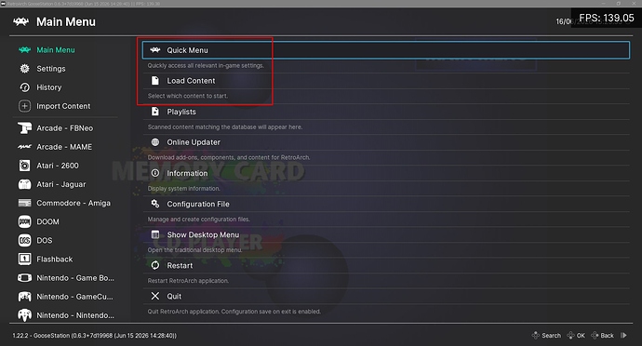Open the Quick Menu entry
This screenshot has height=346, width=642.
386,50
